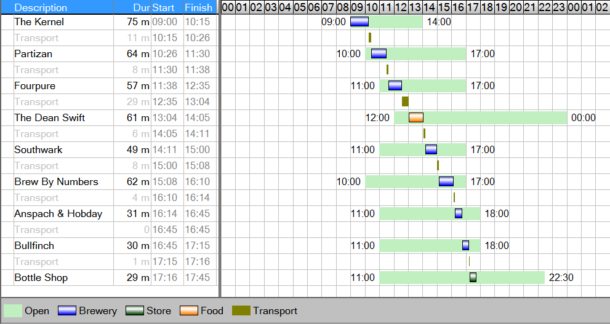
Task: Click the Open legend color swatch
Action: click(12, 311)
